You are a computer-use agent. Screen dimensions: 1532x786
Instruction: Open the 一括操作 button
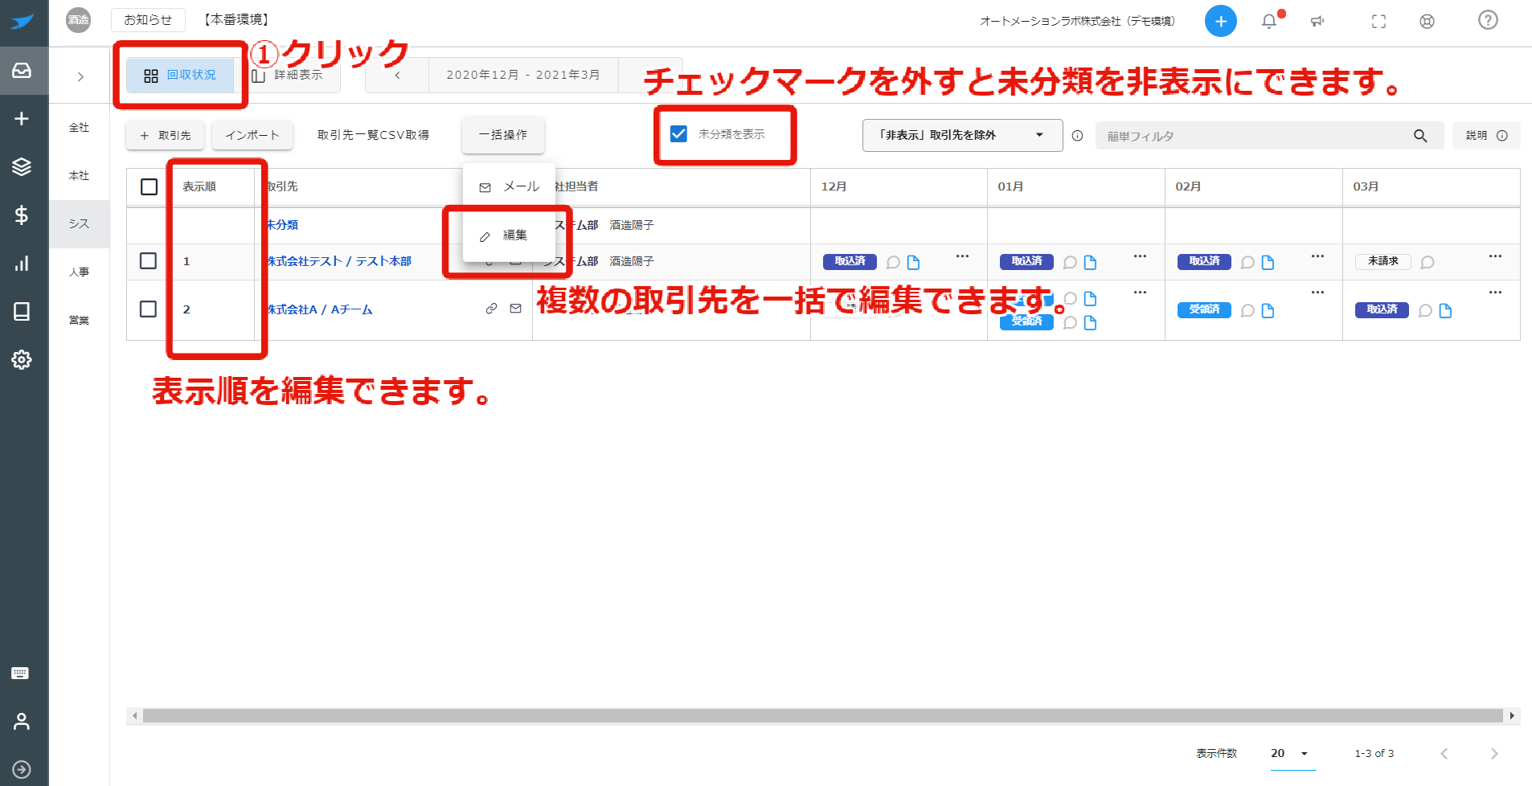point(503,135)
